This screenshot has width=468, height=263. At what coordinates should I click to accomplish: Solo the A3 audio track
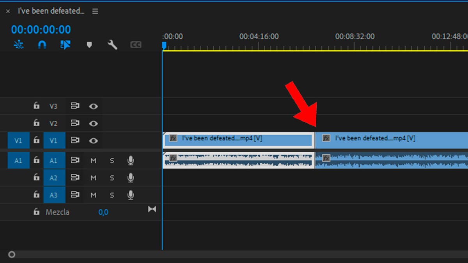112,195
